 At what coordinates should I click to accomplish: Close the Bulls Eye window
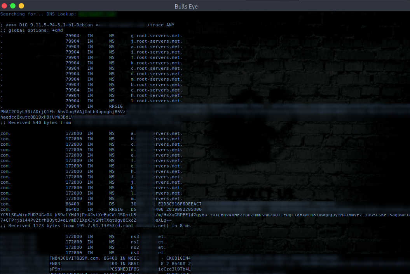[x=4, y=6]
